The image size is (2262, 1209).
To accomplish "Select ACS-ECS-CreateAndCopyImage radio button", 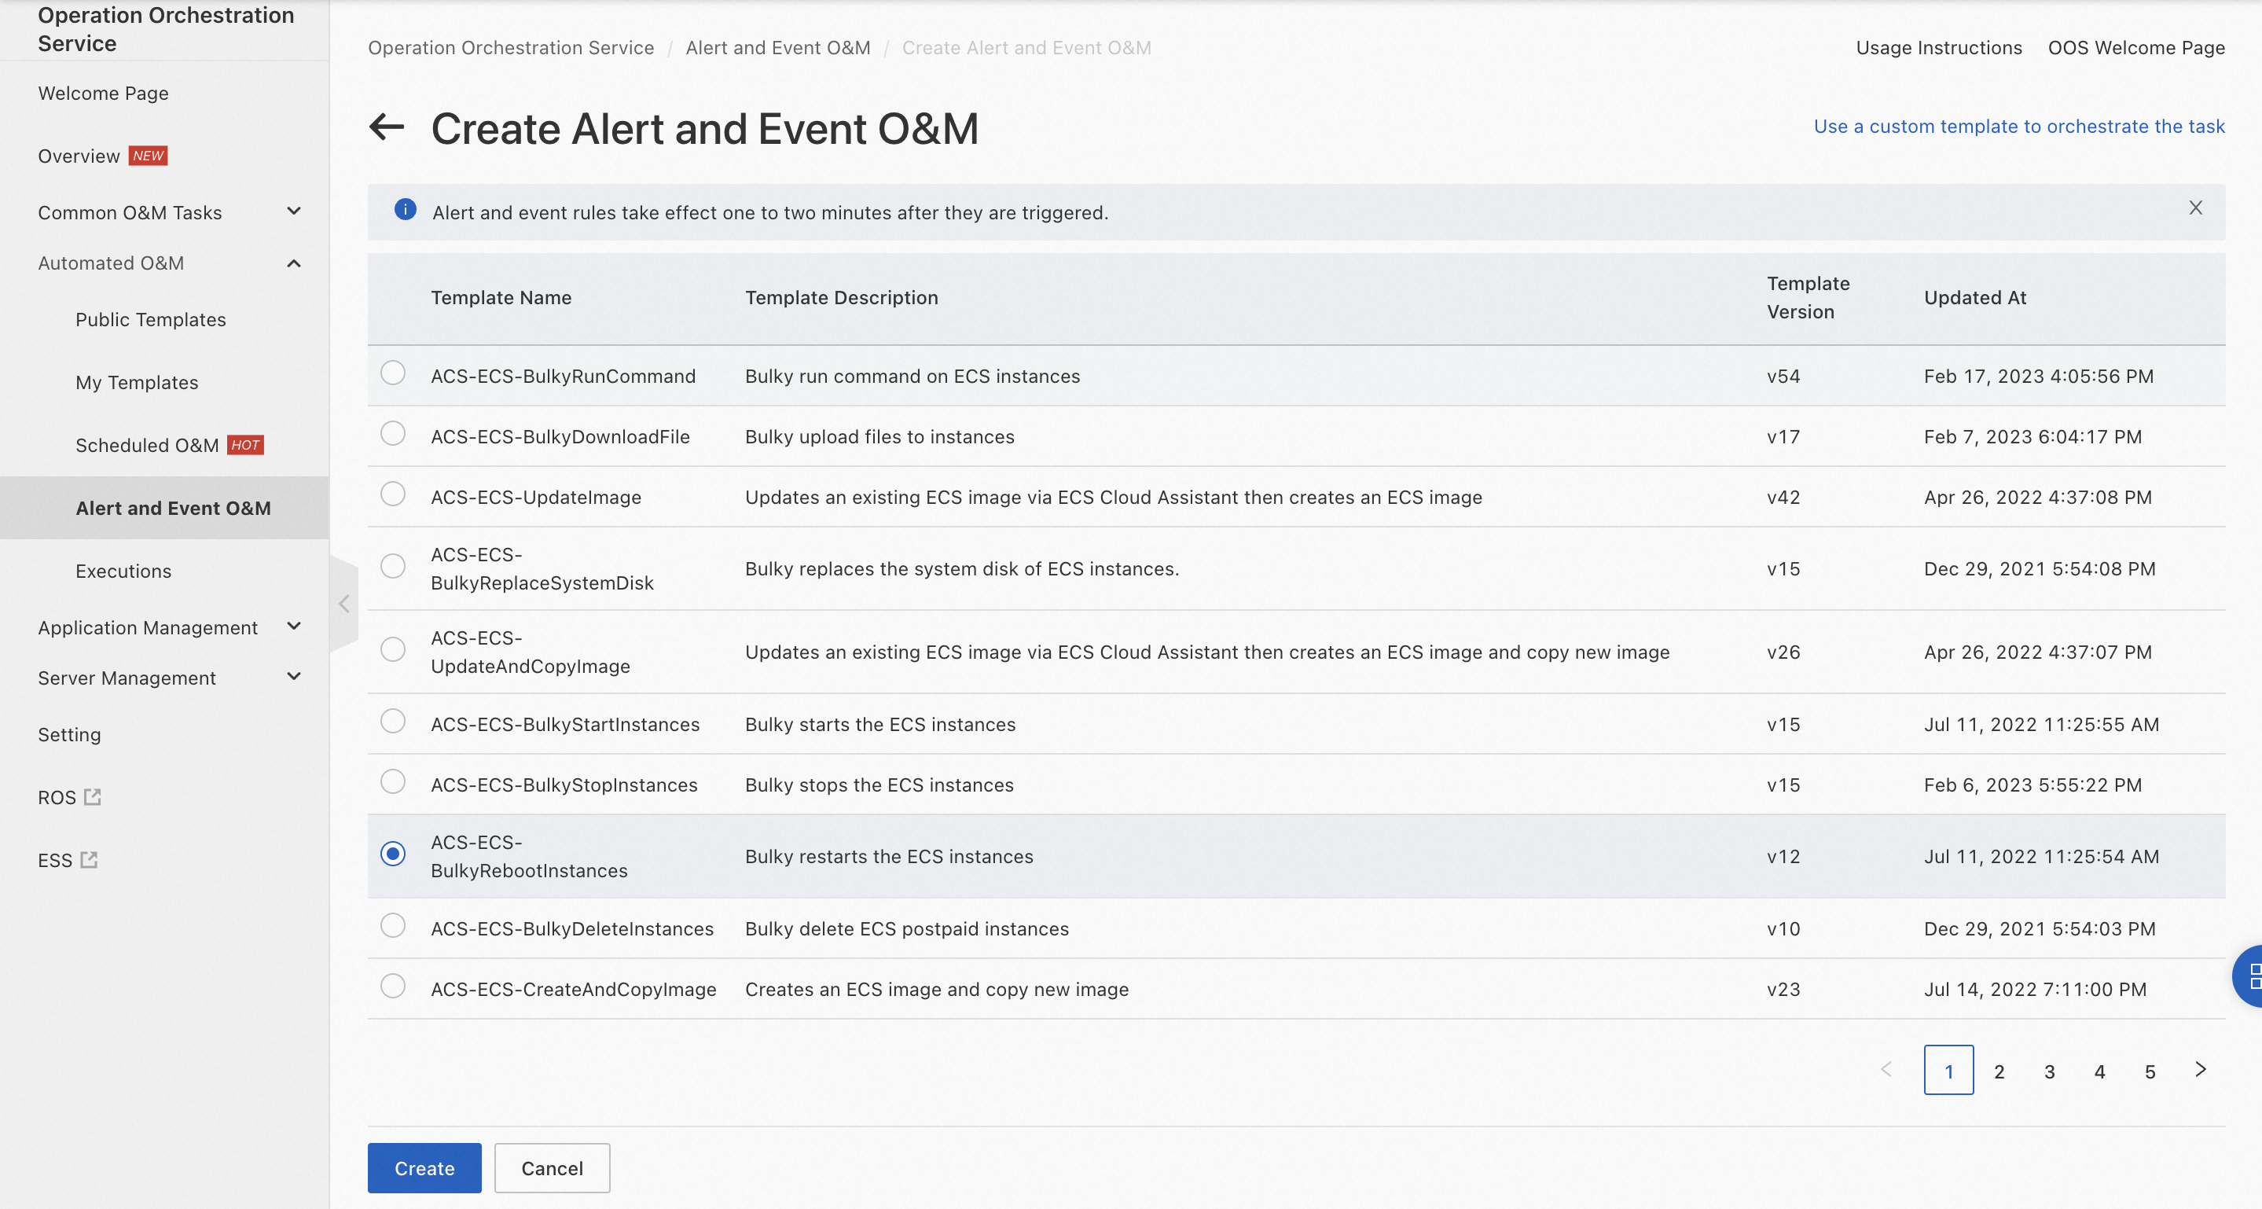I will point(392,987).
